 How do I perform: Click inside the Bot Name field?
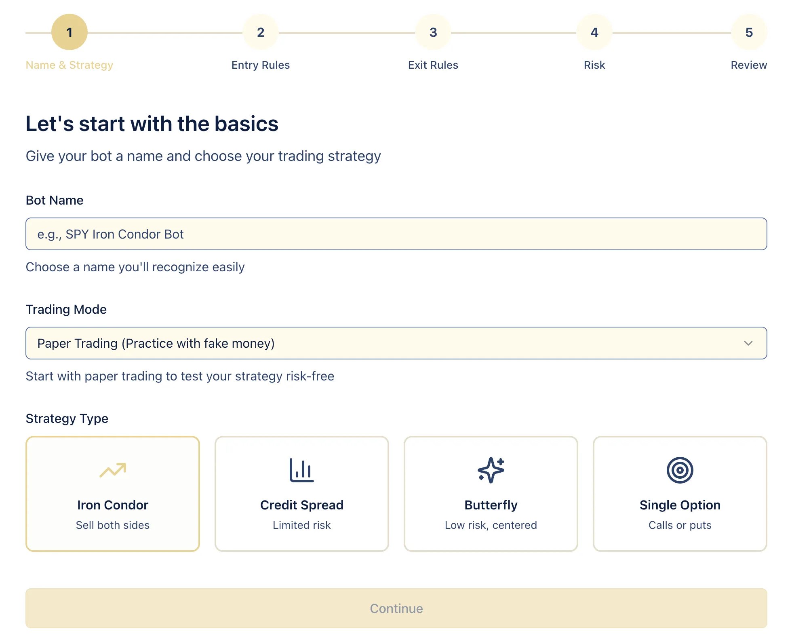[396, 234]
